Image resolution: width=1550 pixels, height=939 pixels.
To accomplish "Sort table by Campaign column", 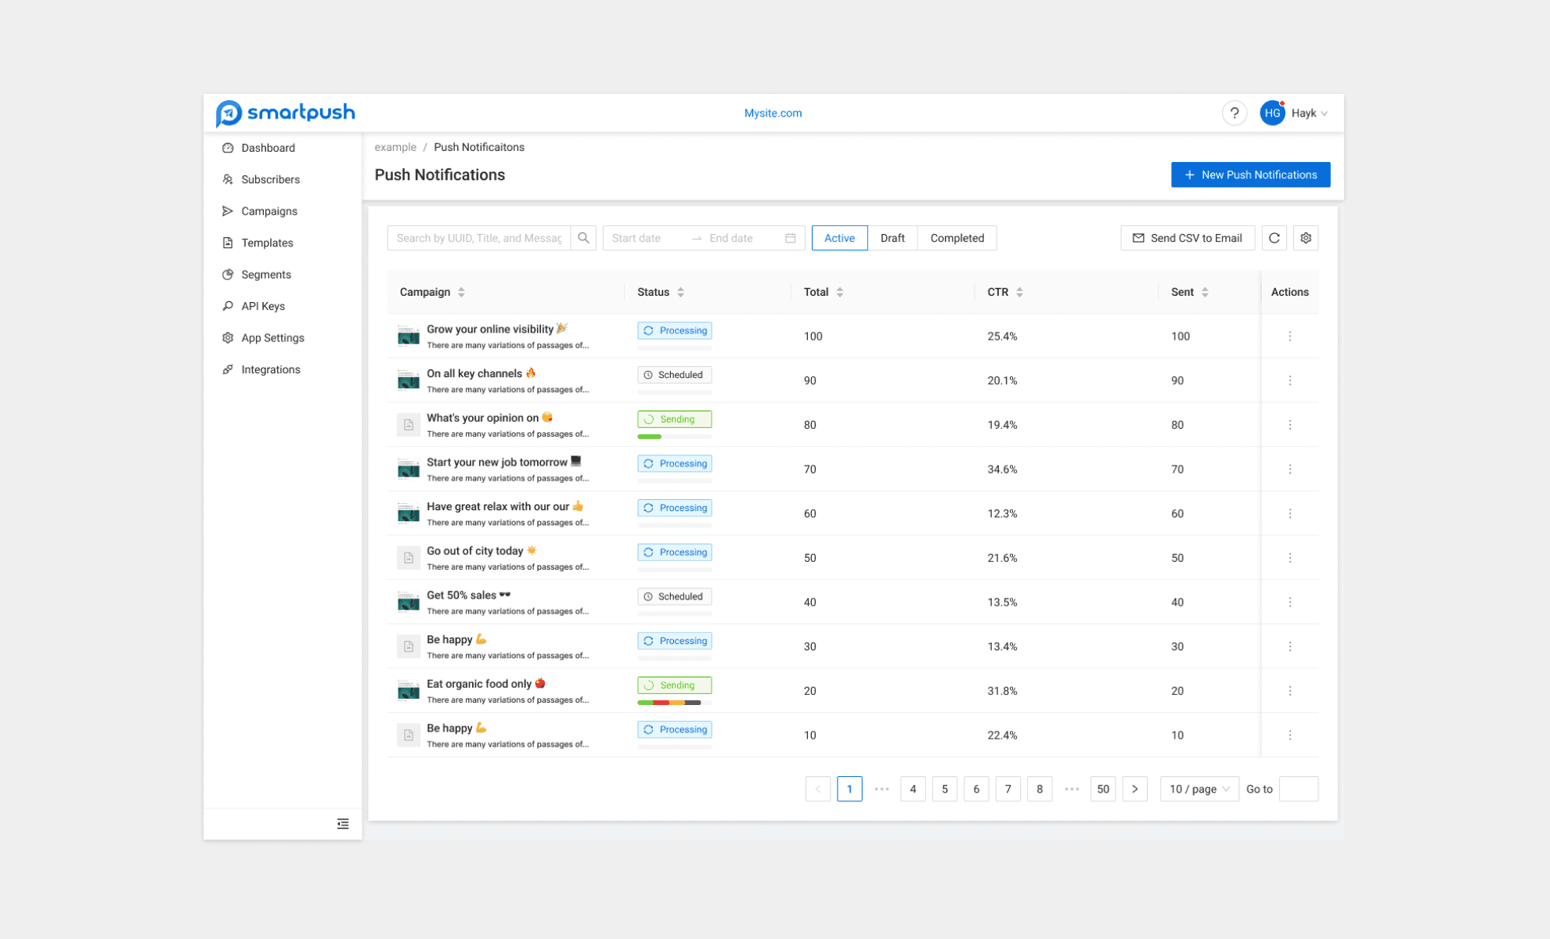I will point(461,292).
